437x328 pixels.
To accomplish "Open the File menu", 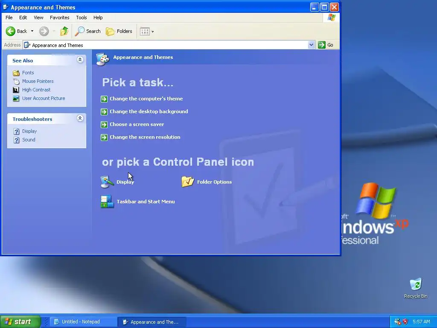I will point(9,18).
